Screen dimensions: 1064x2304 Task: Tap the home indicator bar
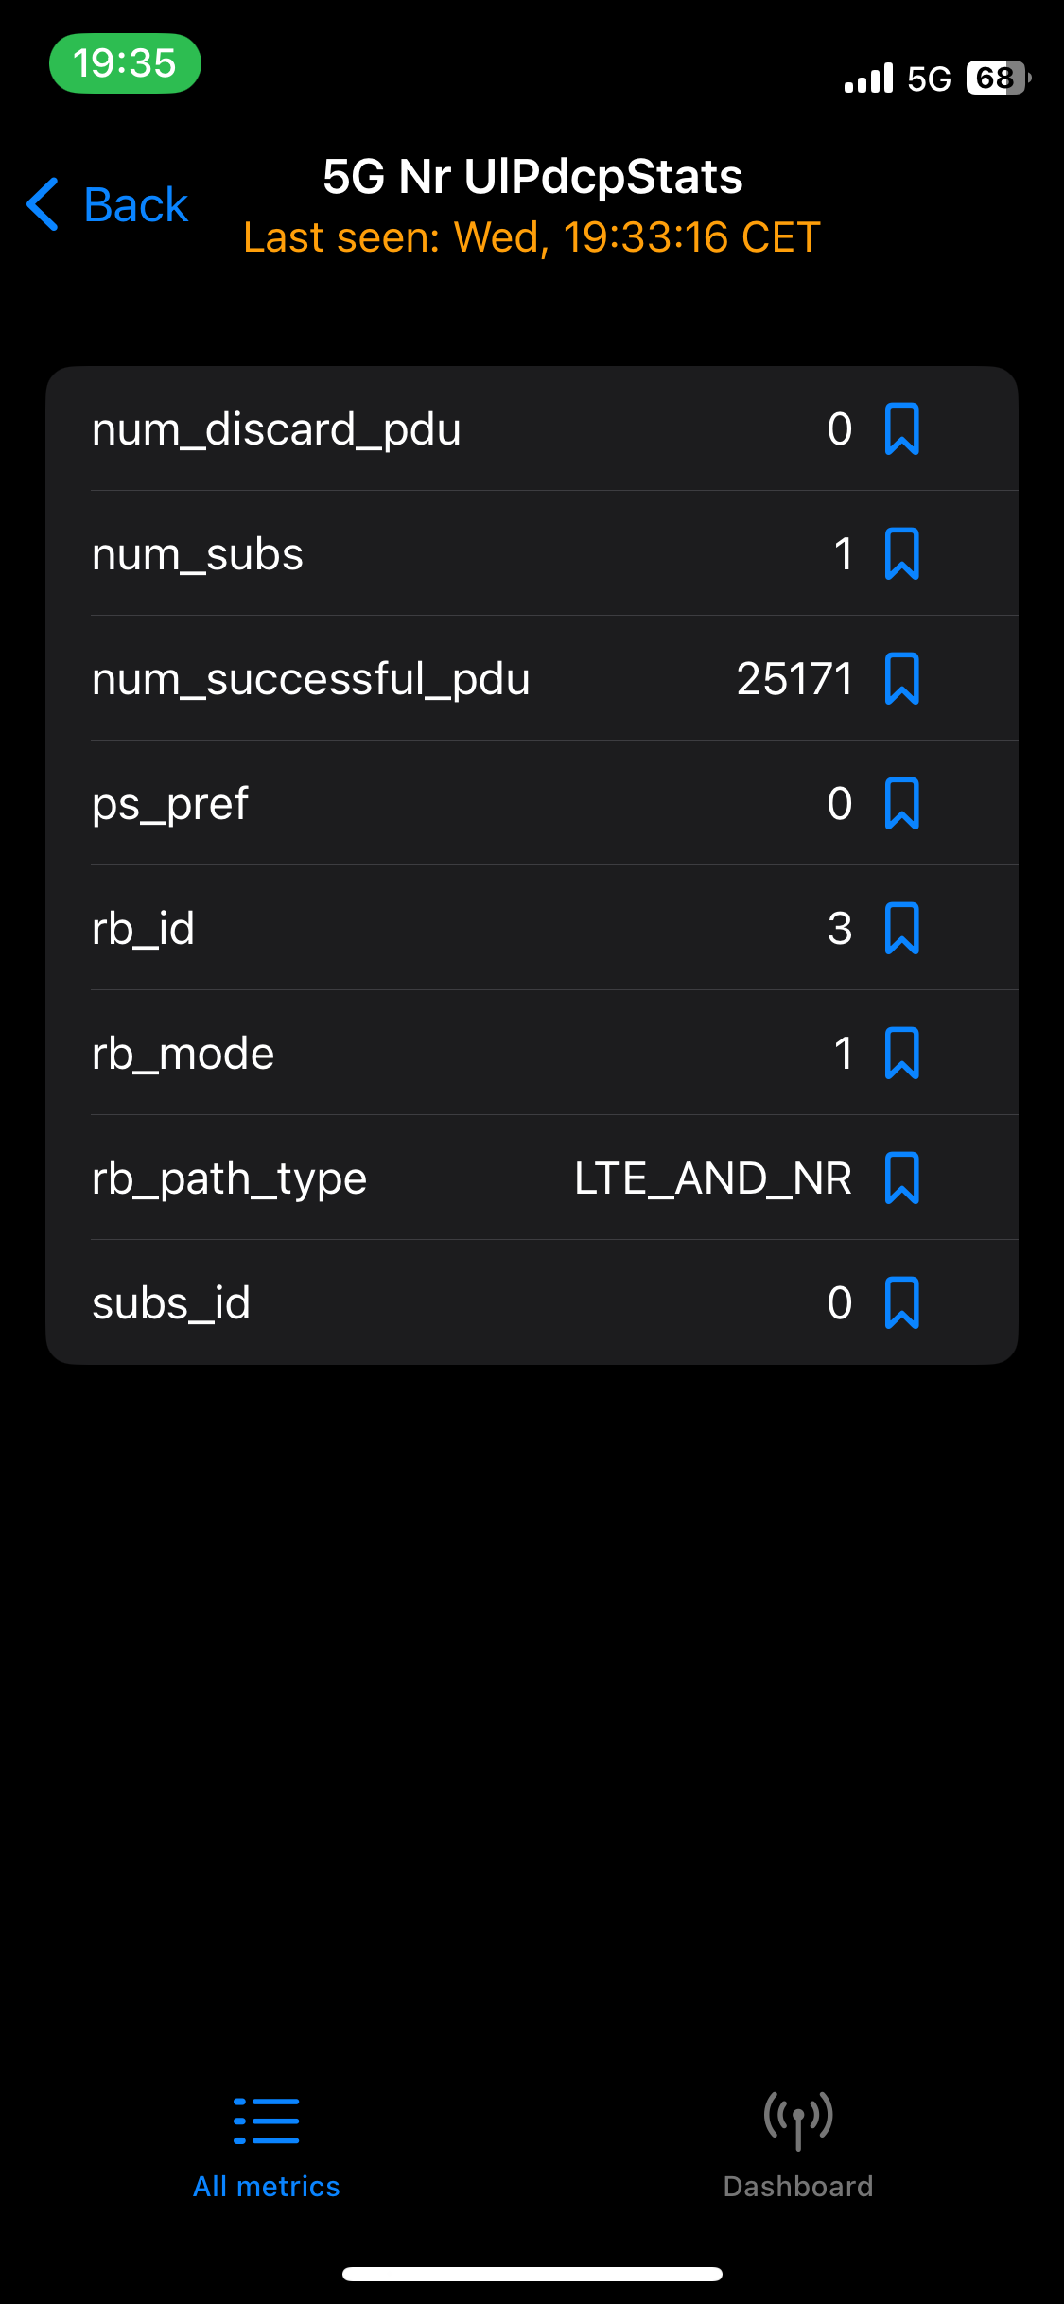(532, 2274)
